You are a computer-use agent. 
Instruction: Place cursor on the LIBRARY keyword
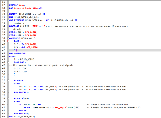pos(14,5)
